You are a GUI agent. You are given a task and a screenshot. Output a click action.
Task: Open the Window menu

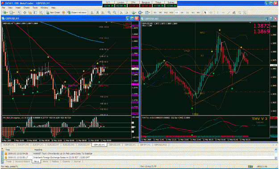pyautogui.click(x=44, y=8)
